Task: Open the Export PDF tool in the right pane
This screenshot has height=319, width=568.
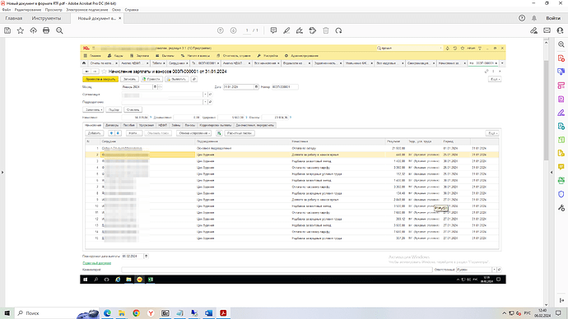Action: (561, 72)
